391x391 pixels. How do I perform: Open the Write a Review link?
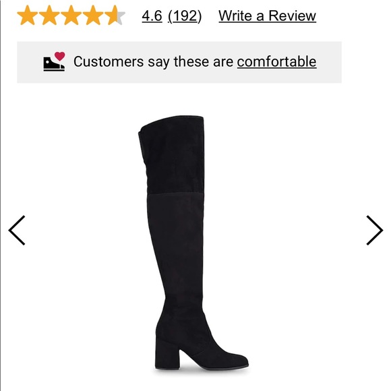268,16
